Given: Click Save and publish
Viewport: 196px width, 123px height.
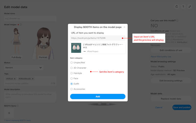Looking at the screenshot, I should click(182, 107).
